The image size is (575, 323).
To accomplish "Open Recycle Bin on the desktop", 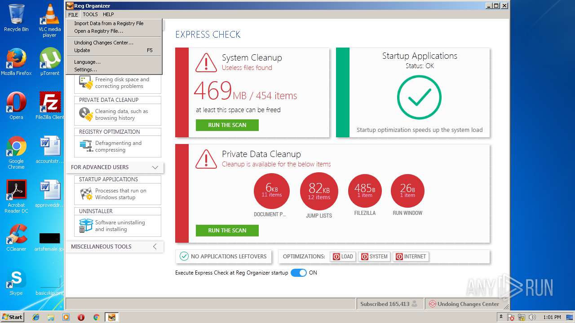I will (x=16, y=18).
